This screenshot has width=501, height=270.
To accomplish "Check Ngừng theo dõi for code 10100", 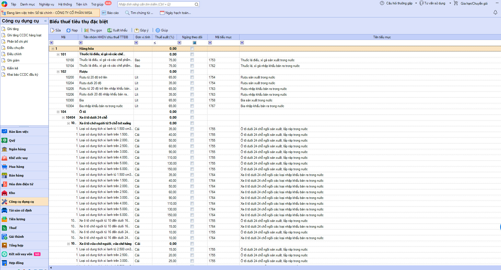I will point(192,60).
